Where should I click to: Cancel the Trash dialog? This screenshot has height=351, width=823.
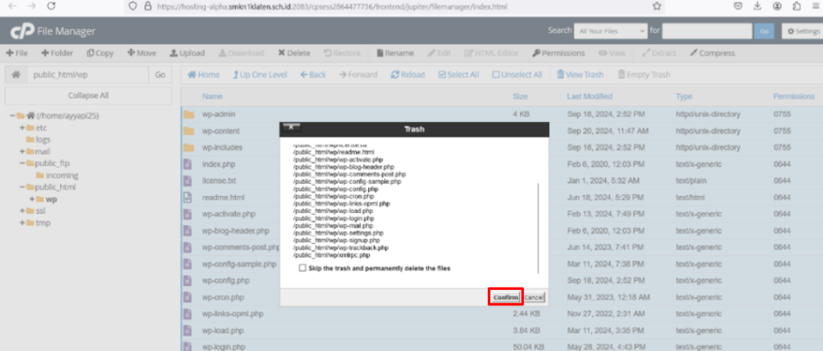pyautogui.click(x=534, y=297)
